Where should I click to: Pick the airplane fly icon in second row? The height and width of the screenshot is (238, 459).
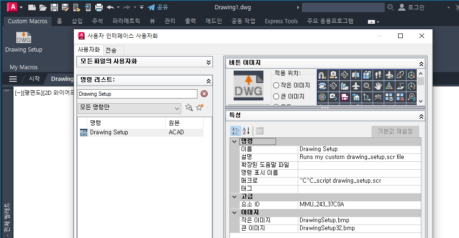[x=356, y=86]
